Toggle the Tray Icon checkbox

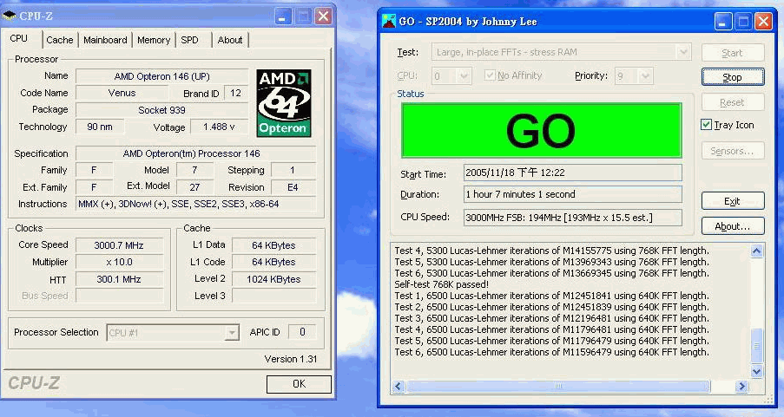(x=706, y=125)
